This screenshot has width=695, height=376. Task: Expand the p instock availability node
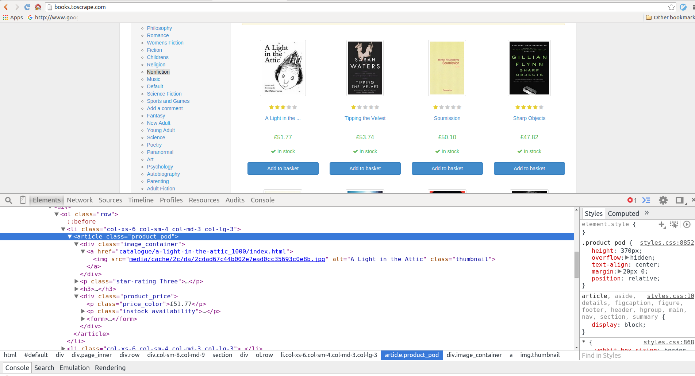pos(83,311)
